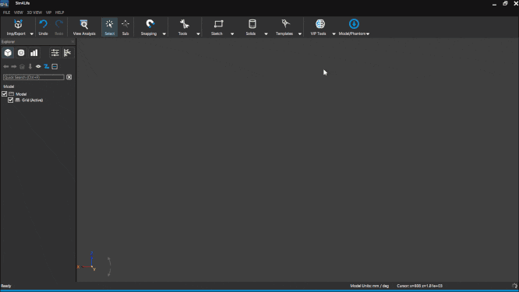Expand the Model/Phantom dropdown arrow

pos(368,33)
